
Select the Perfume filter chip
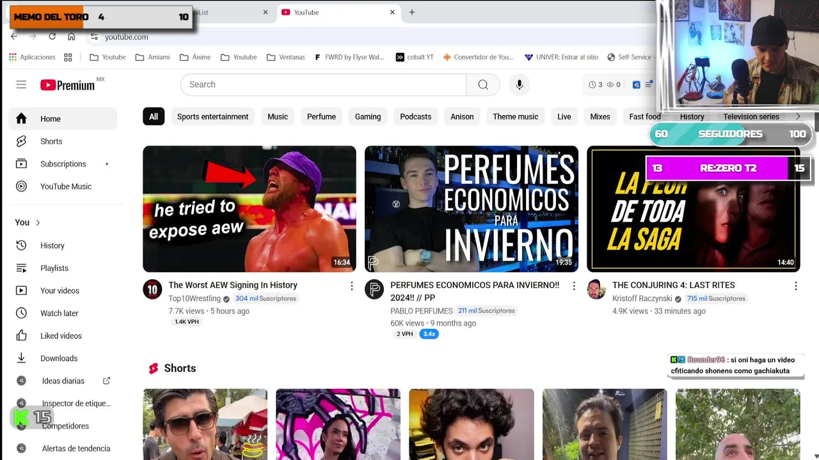coord(321,116)
